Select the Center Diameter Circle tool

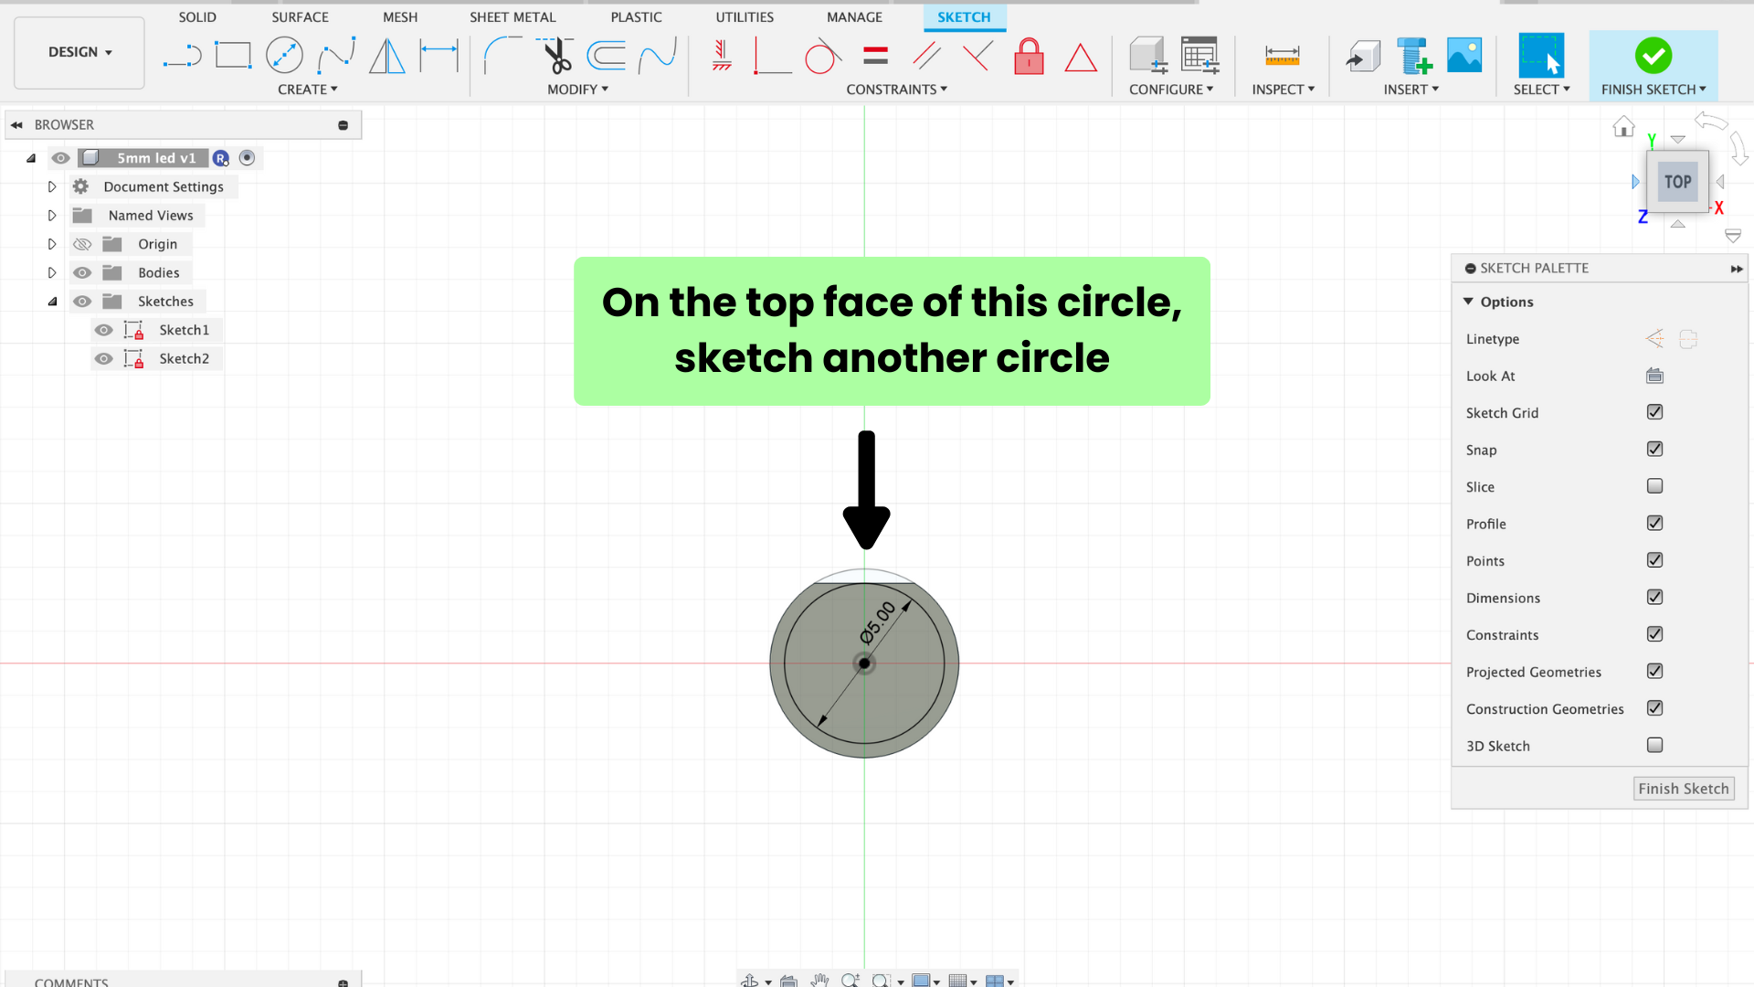(x=284, y=56)
